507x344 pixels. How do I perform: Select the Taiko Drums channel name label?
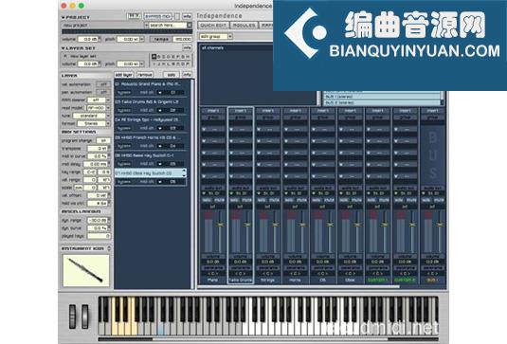pyautogui.click(x=241, y=280)
